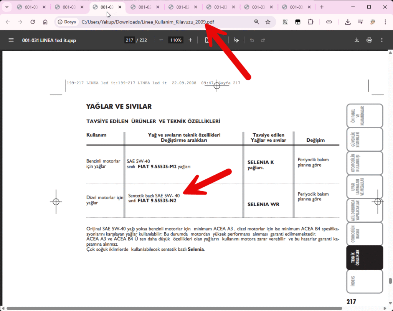Bookmark this page with the star

click(x=268, y=22)
